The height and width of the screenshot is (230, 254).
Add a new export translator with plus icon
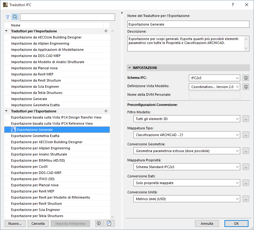(x=106, y=111)
